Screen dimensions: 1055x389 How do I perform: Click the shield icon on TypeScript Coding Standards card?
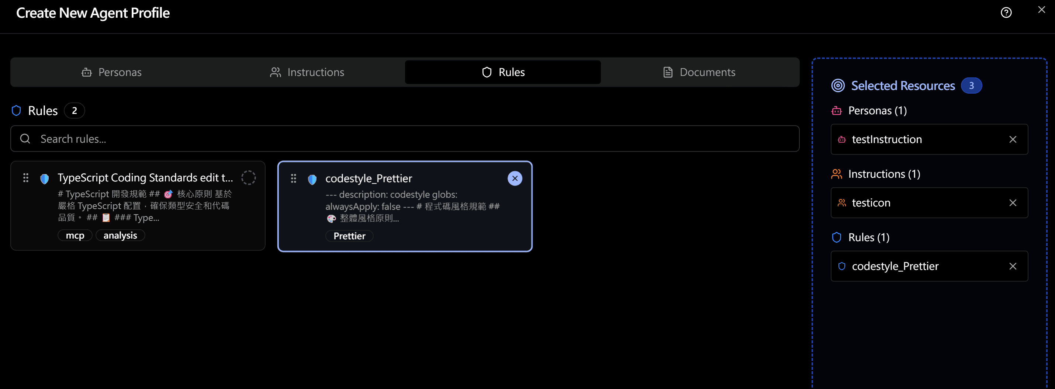[x=45, y=178]
